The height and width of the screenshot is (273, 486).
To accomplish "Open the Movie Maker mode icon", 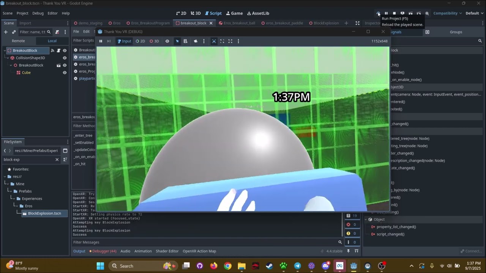I will point(427,13).
